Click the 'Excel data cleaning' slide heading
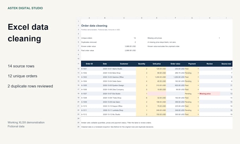Image resolution: width=240 pixels, height=144 pixels. coord(28,33)
